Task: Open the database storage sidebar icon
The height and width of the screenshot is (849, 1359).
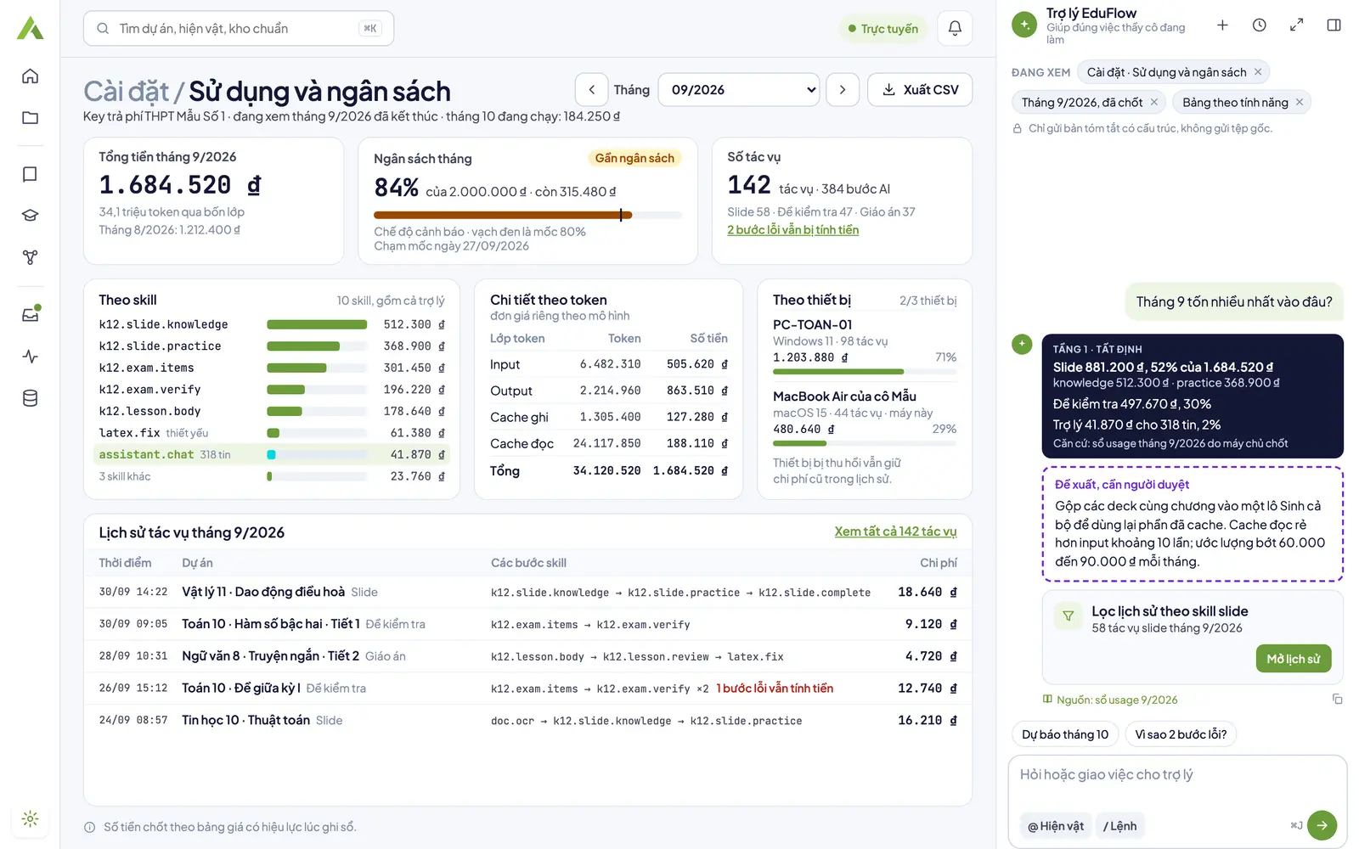Action: click(x=30, y=398)
